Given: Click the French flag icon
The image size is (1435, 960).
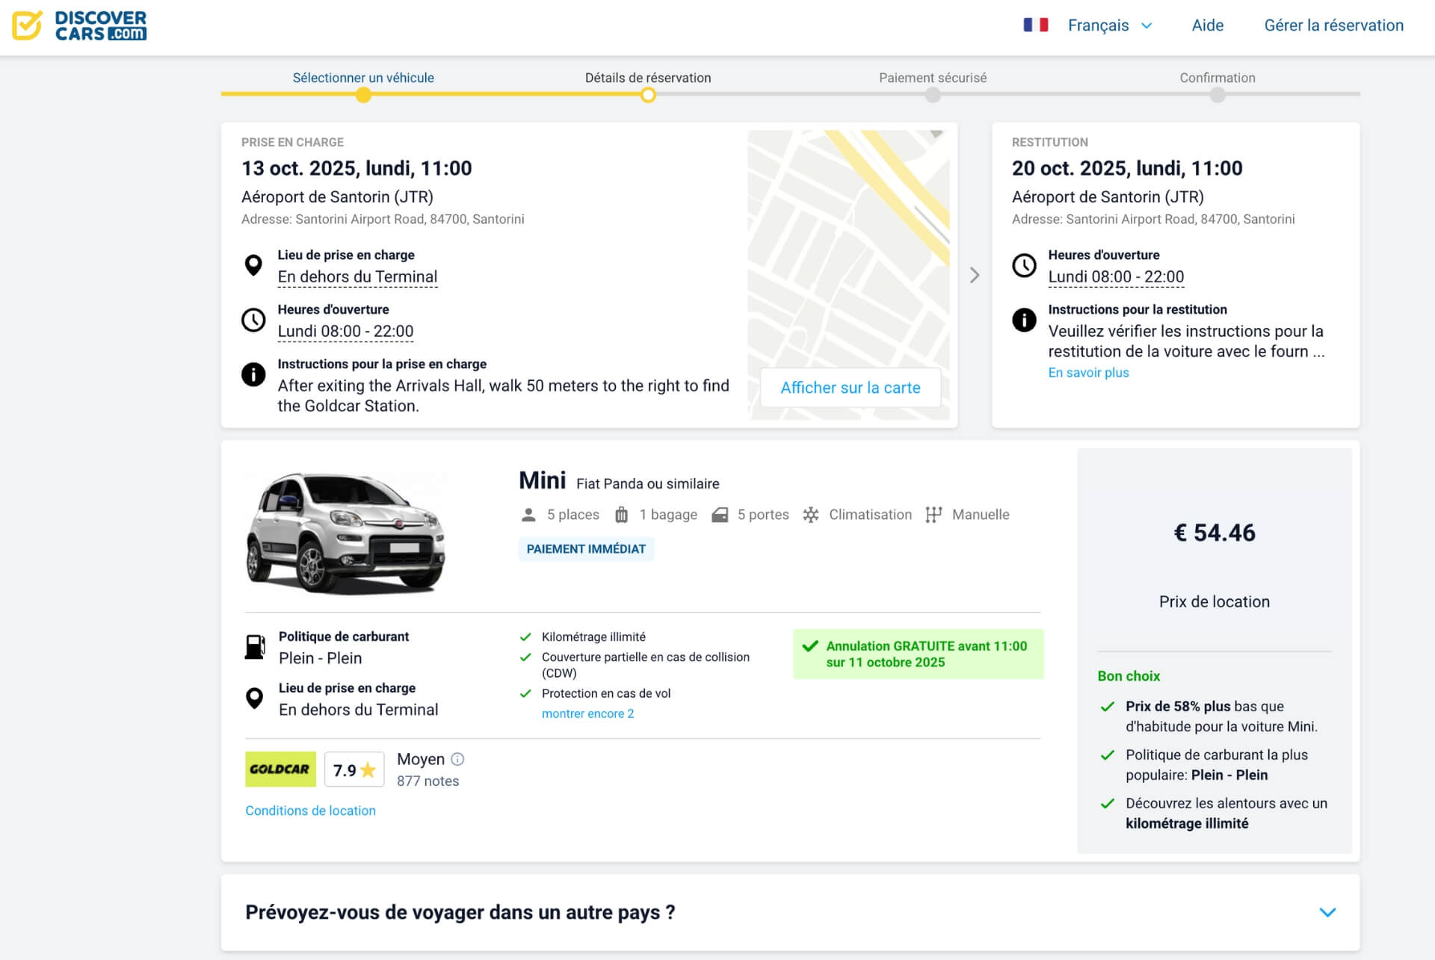Looking at the screenshot, I should [x=1035, y=25].
